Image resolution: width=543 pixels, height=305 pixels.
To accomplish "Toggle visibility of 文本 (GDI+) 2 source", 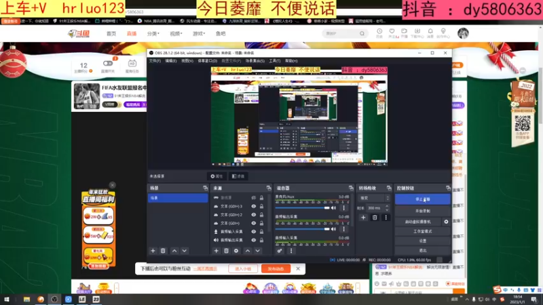I will coord(253,215).
